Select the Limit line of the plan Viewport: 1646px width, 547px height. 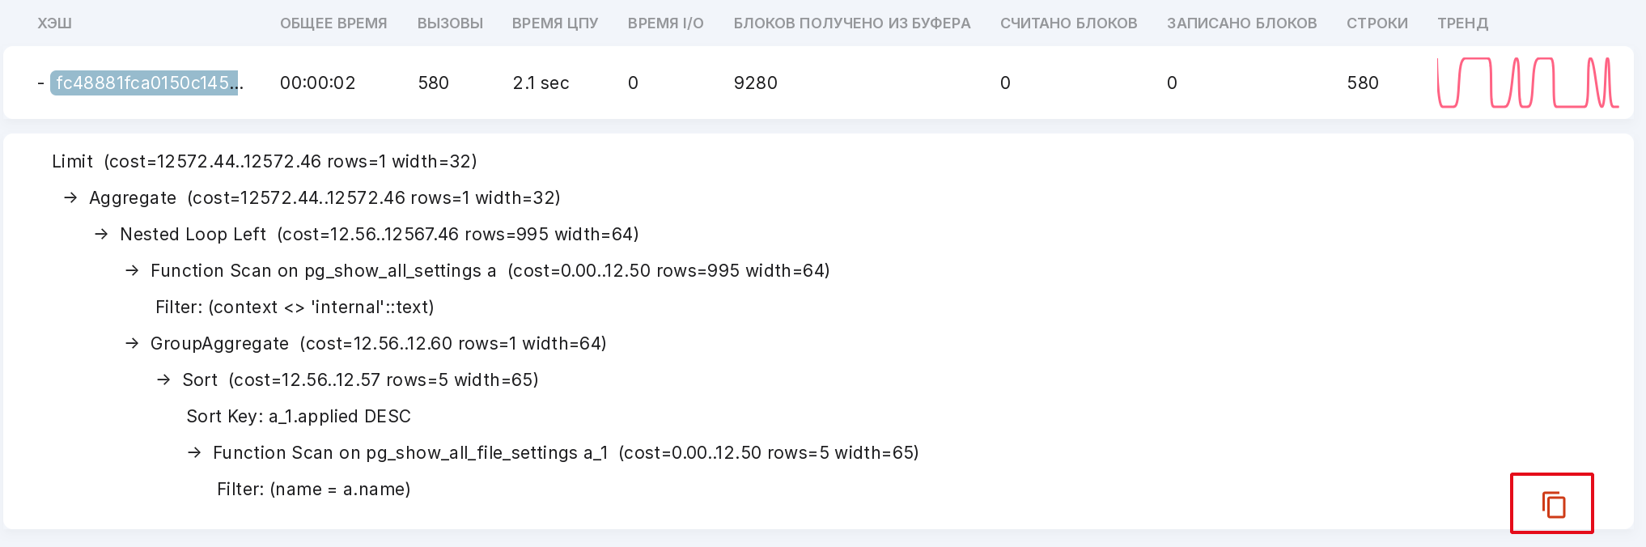[x=265, y=161]
